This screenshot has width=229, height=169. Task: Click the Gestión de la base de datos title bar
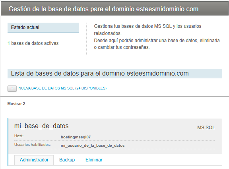click(114, 9)
